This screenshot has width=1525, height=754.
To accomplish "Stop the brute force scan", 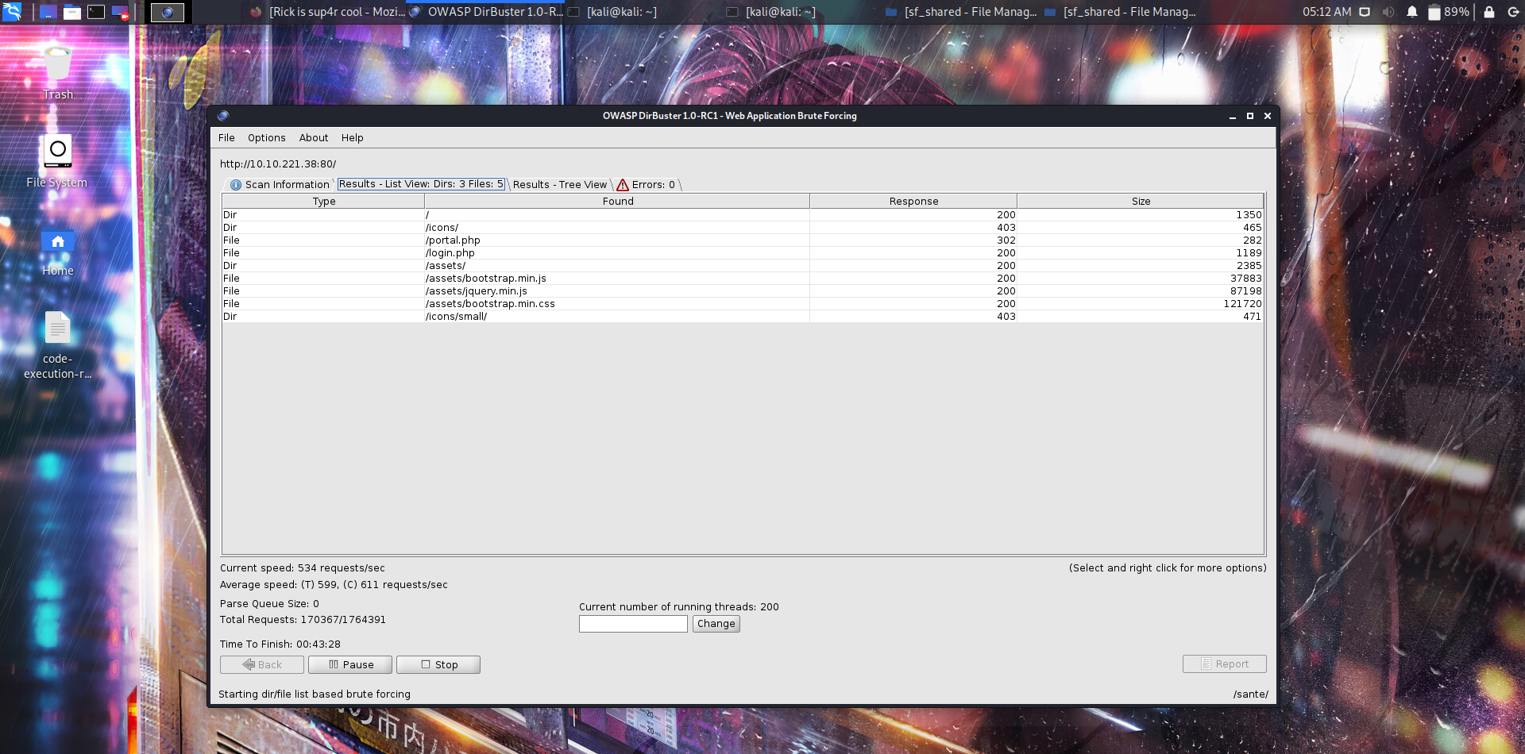I will pos(438,665).
